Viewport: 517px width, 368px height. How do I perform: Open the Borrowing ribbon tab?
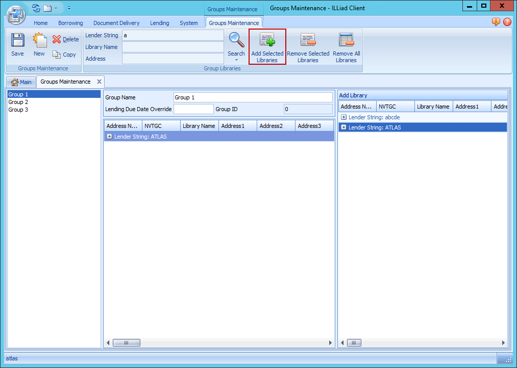pyautogui.click(x=70, y=23)
